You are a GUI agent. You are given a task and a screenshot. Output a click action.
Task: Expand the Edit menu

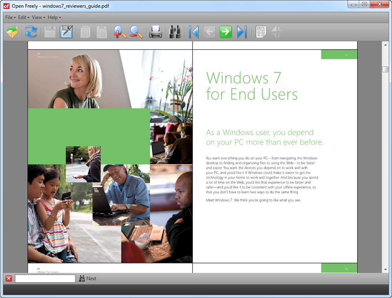pos(24,17)
